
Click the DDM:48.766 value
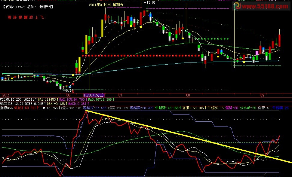pos(48,108)
